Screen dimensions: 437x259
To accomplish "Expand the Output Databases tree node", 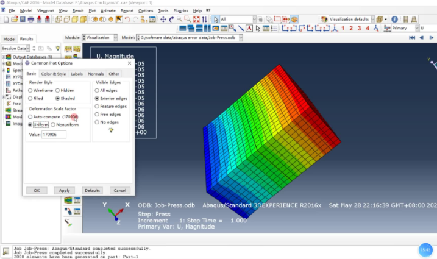I will (3, 58).
